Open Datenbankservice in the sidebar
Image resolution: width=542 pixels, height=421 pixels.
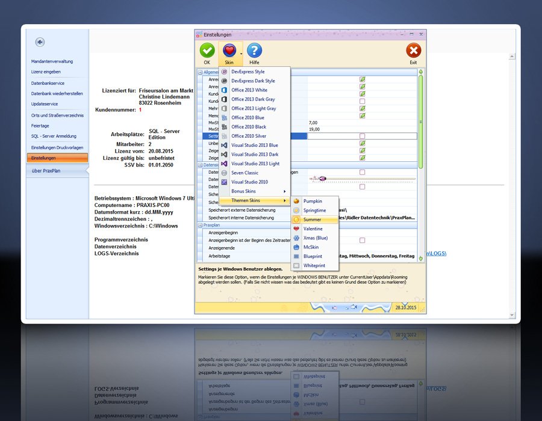(48, 83)
